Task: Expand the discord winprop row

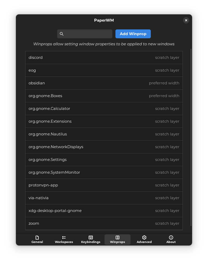Action: click(x=104, y=58)
